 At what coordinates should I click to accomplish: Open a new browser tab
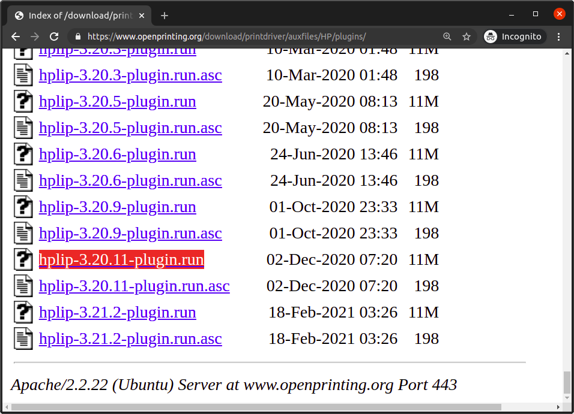(x=165, y=16)
